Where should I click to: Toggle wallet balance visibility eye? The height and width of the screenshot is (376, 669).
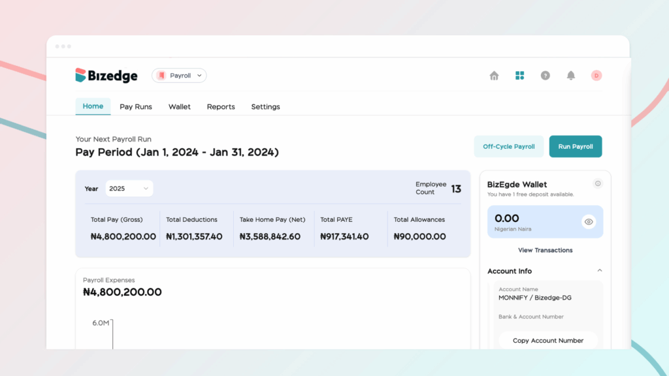point(589,222)
